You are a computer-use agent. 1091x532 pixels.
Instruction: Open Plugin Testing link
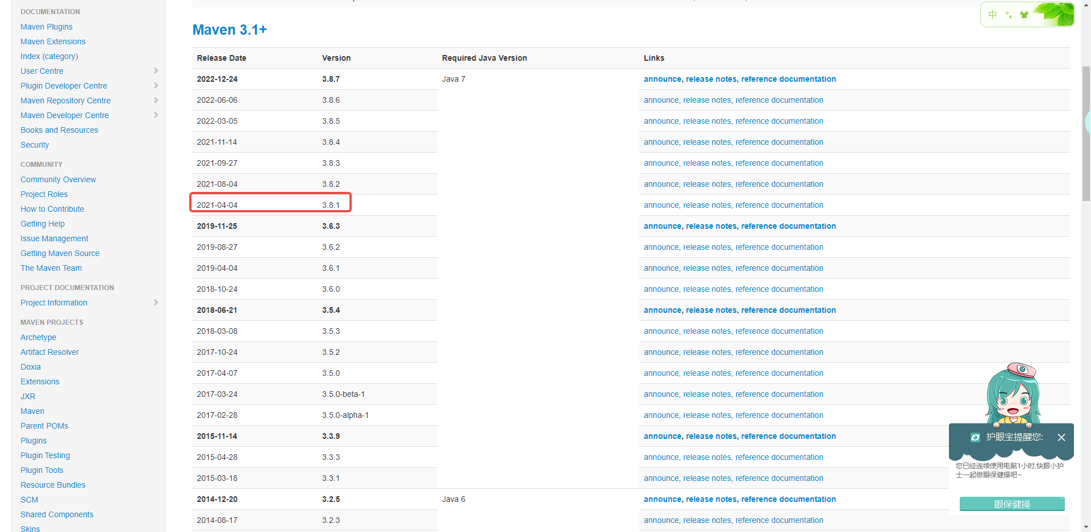45,455
